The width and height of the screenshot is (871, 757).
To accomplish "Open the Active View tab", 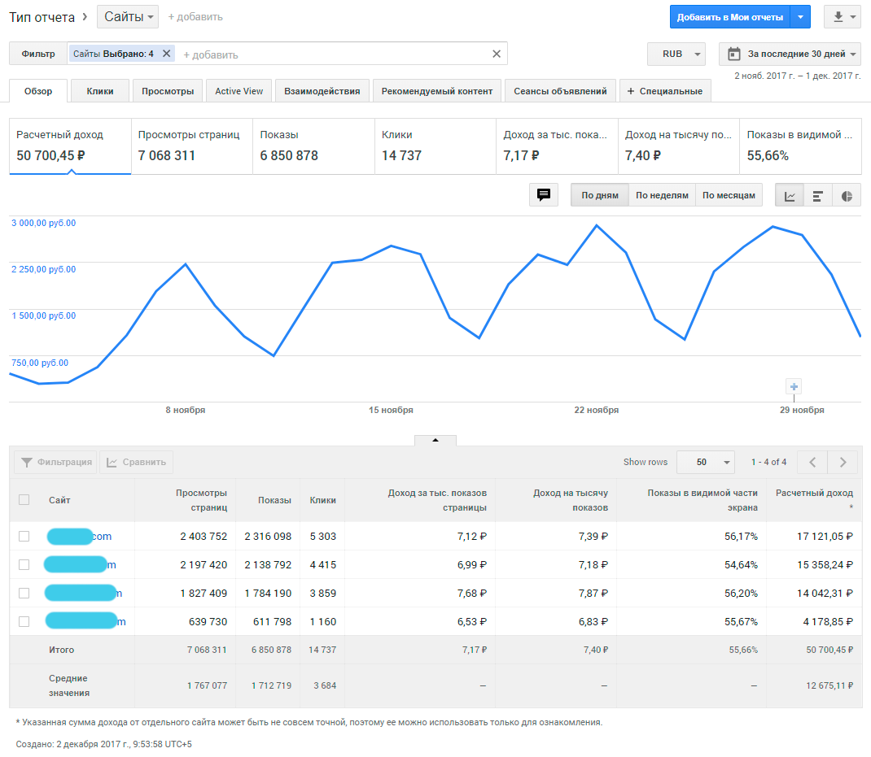I will point(239,91).
